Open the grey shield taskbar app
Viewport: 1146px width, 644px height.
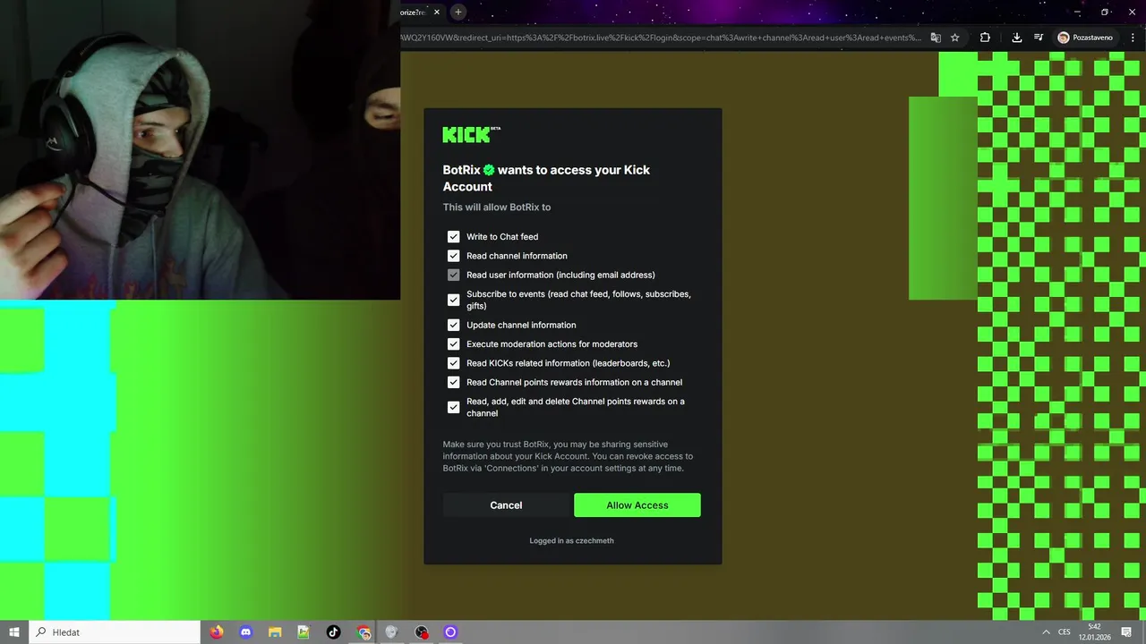coord(391,632)
